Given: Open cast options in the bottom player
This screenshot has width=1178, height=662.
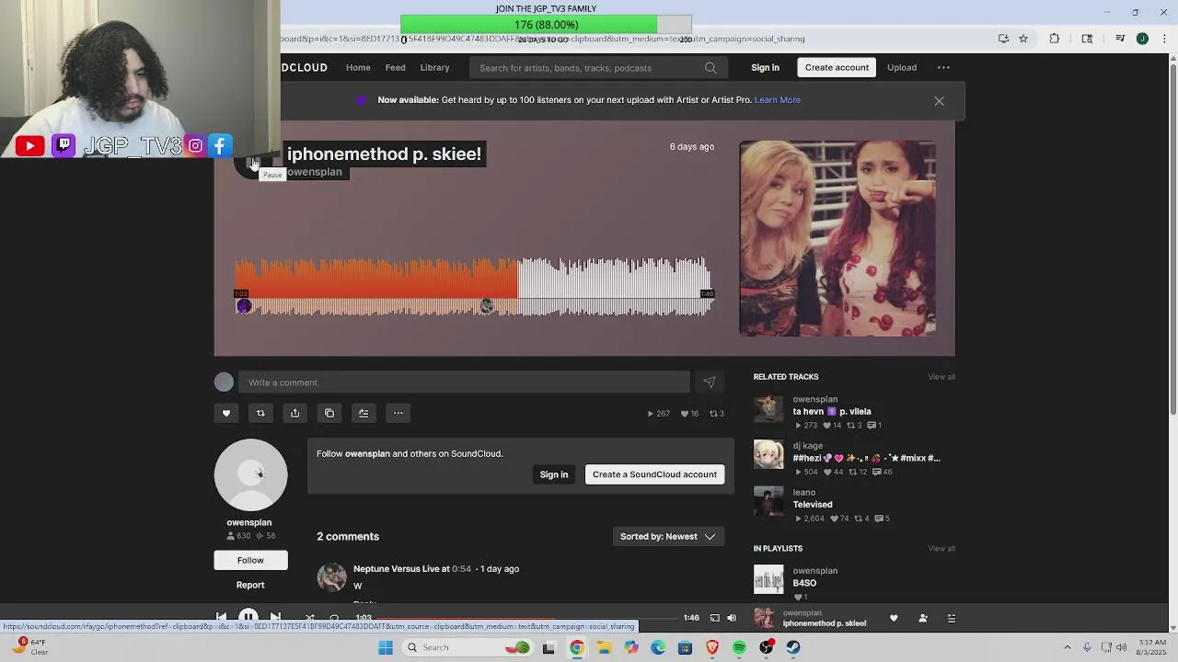Looking at the screenshot, I should pyautogui.click(x=714, y=618).
